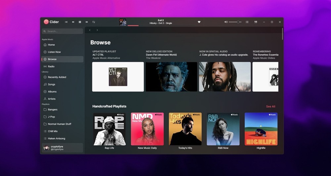
Task: Click the 'Rap Life' label text
Action: point(109,148)
